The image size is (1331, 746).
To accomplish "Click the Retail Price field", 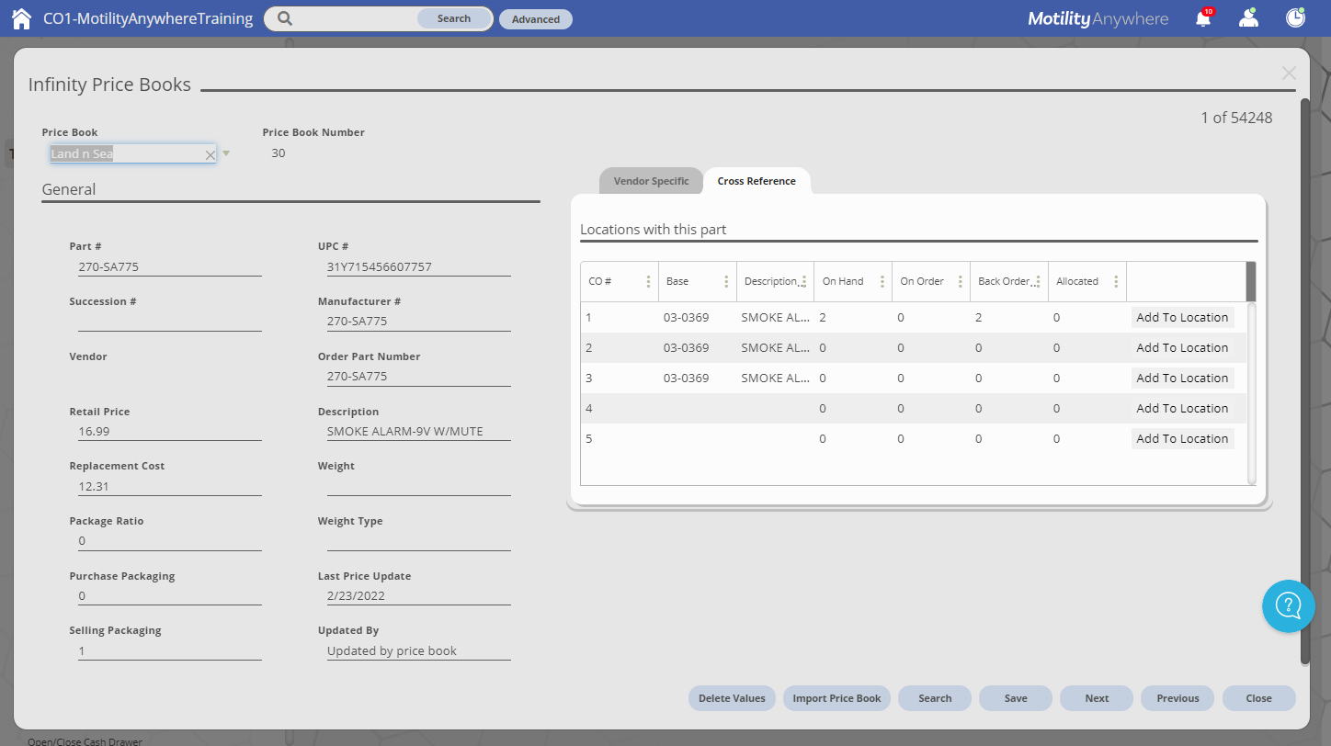I will (170, 431).
